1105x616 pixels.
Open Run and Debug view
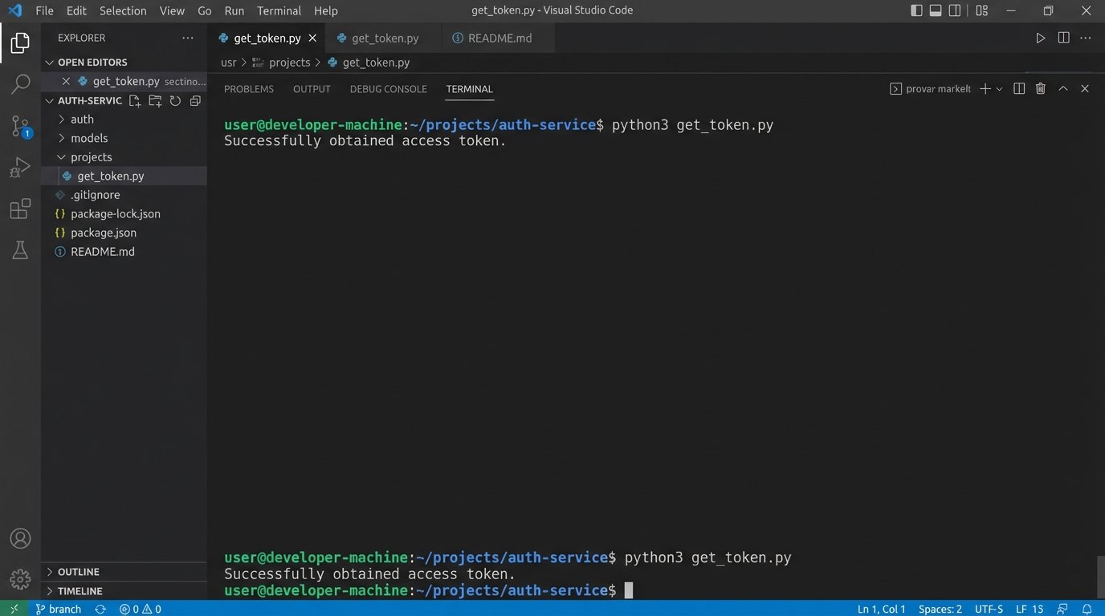coord(20,168)
